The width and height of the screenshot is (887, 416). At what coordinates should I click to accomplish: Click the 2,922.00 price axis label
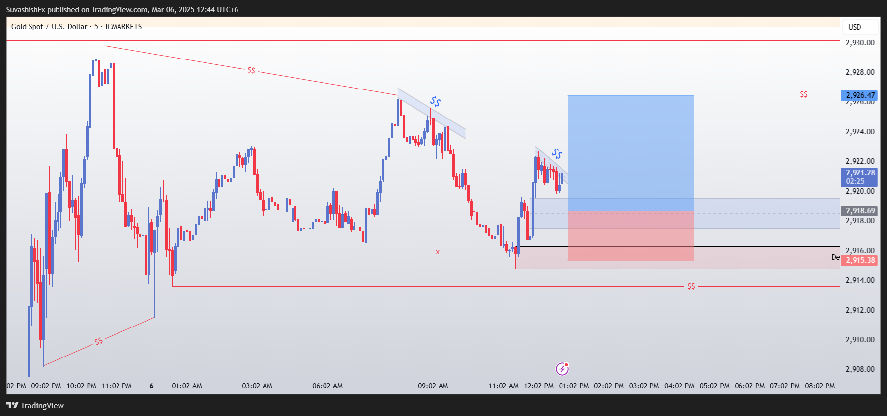click(860, 161)
